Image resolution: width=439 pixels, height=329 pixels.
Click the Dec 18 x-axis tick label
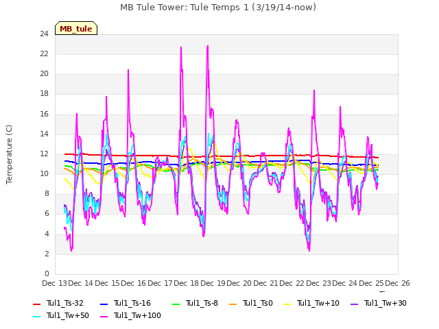pos(186,283)
